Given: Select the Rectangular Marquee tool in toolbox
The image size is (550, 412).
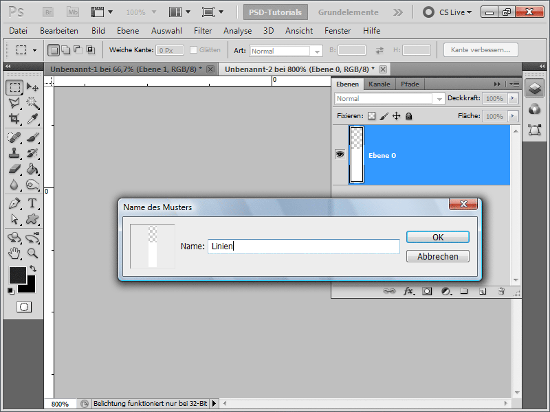Looking at the screenshot, I should pos(14,87).
